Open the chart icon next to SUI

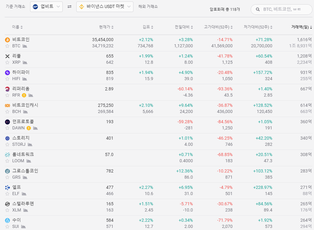24,226
